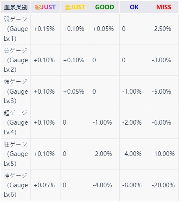Select the 狂ゲージ (Gauge Lv.5) row label
The width and height of the screenshot is (181, 203).
[x=16, y=154]
